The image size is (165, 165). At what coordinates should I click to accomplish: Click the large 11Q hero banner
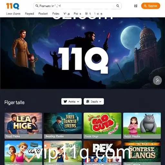tap(82, 53)
